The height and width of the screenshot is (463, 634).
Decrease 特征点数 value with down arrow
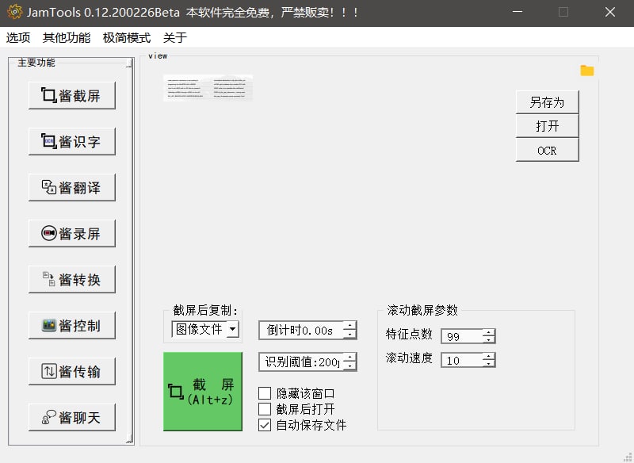488,339
